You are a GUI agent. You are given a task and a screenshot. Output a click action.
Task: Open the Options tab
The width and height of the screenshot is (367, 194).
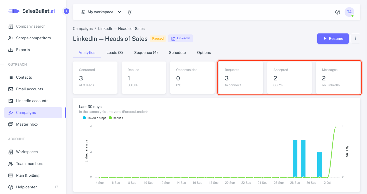[204, 53]
